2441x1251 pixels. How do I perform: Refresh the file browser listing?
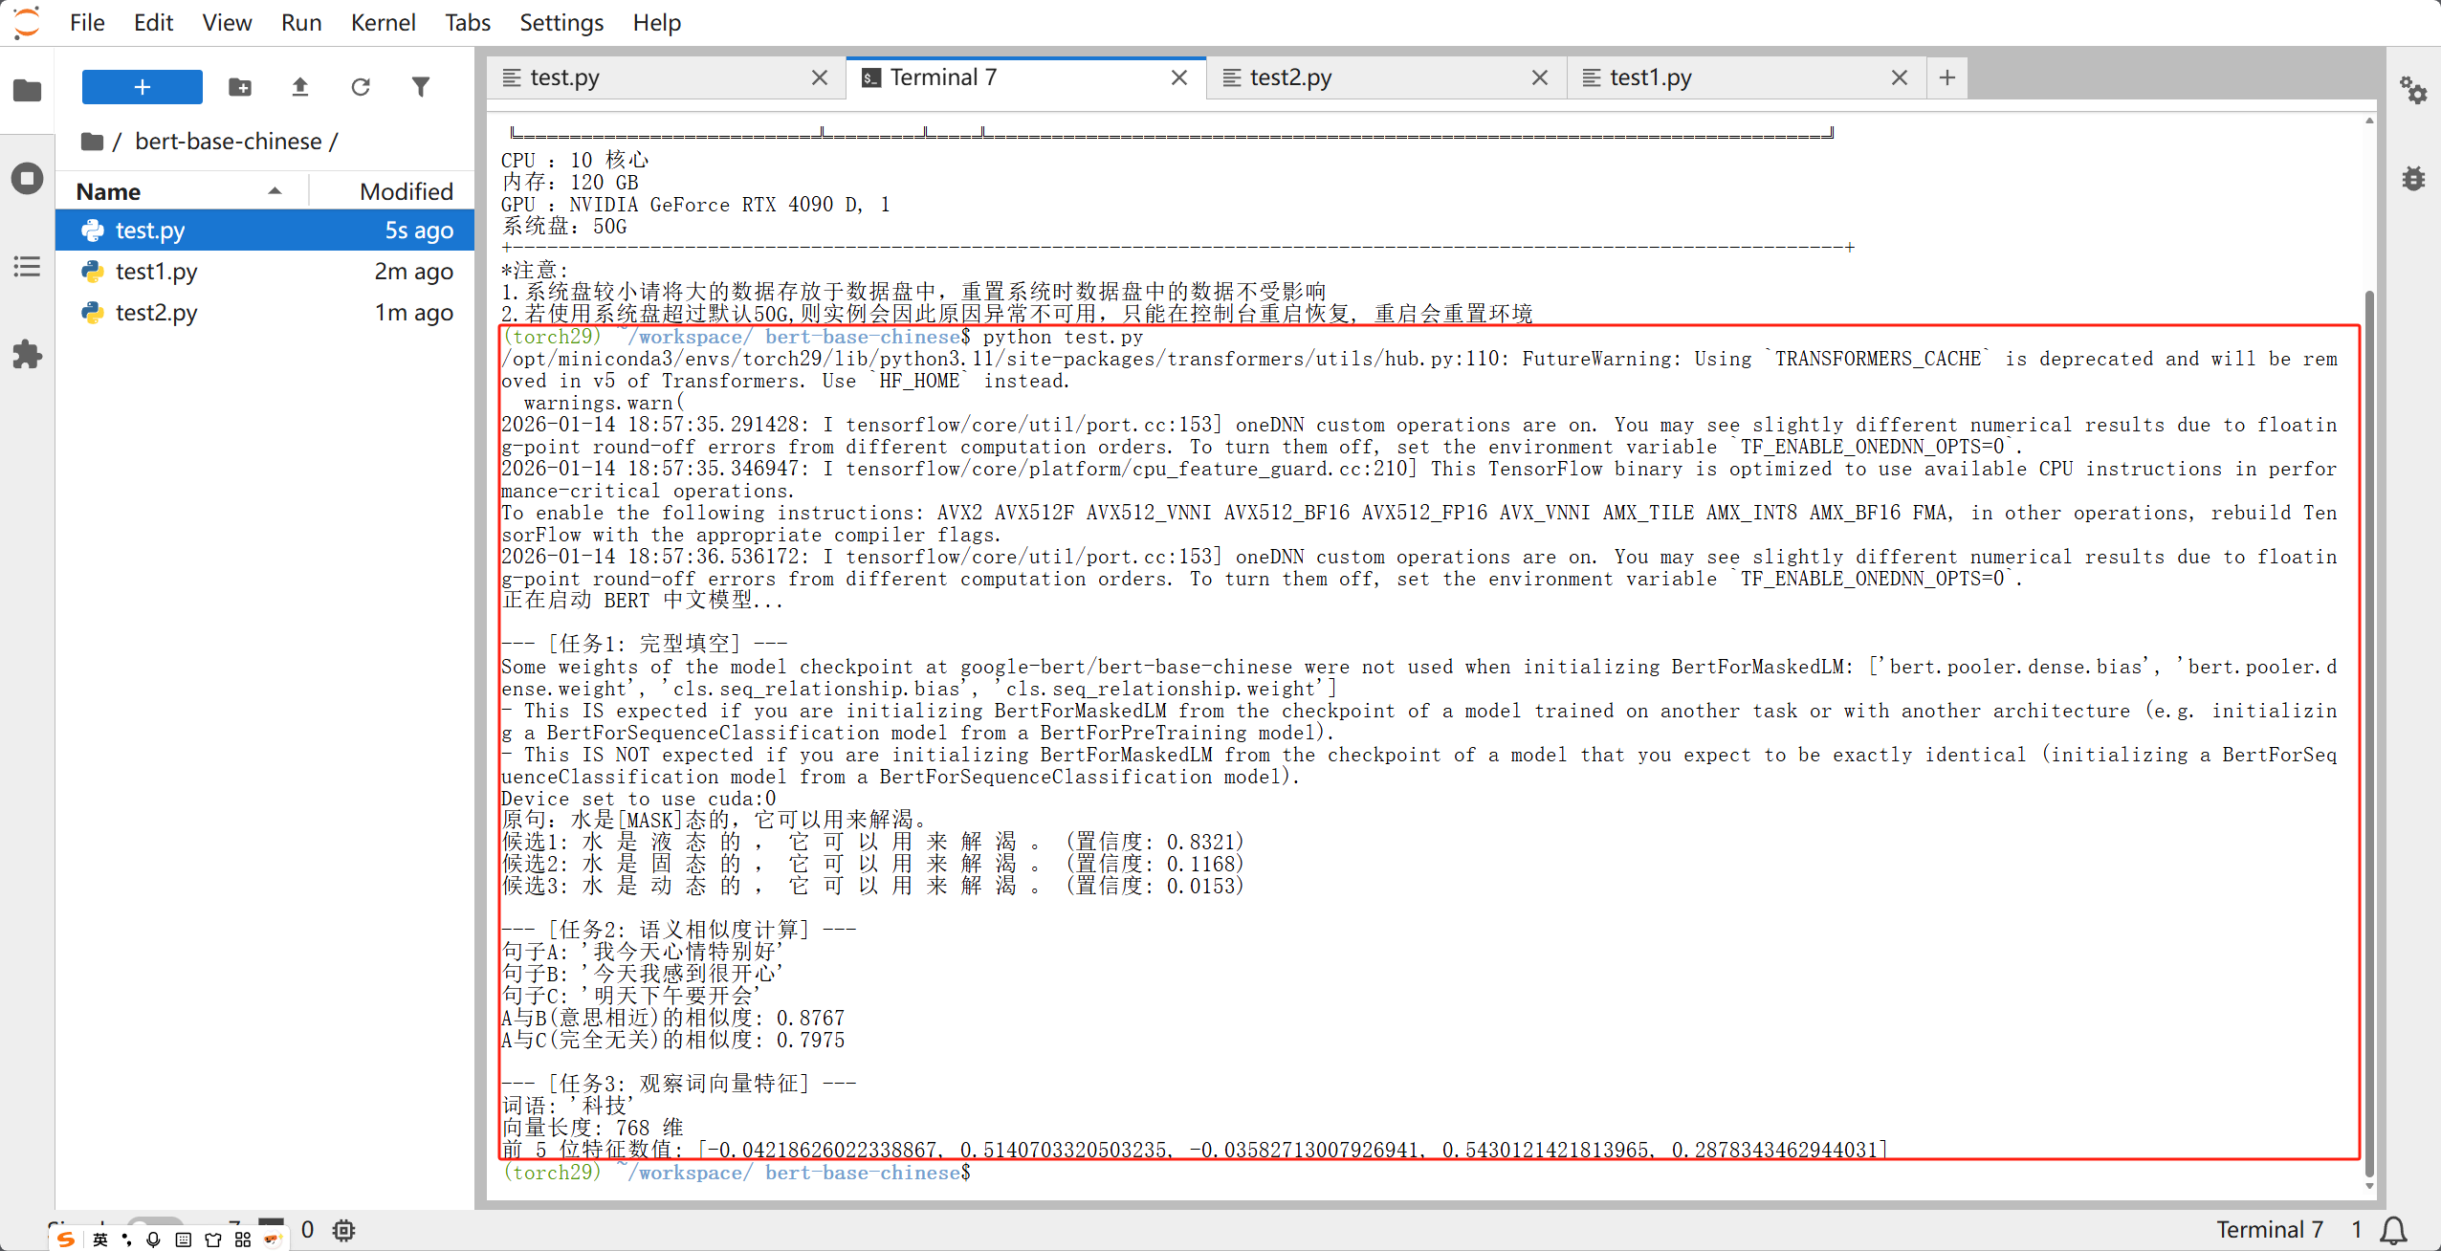click(361, 87)
